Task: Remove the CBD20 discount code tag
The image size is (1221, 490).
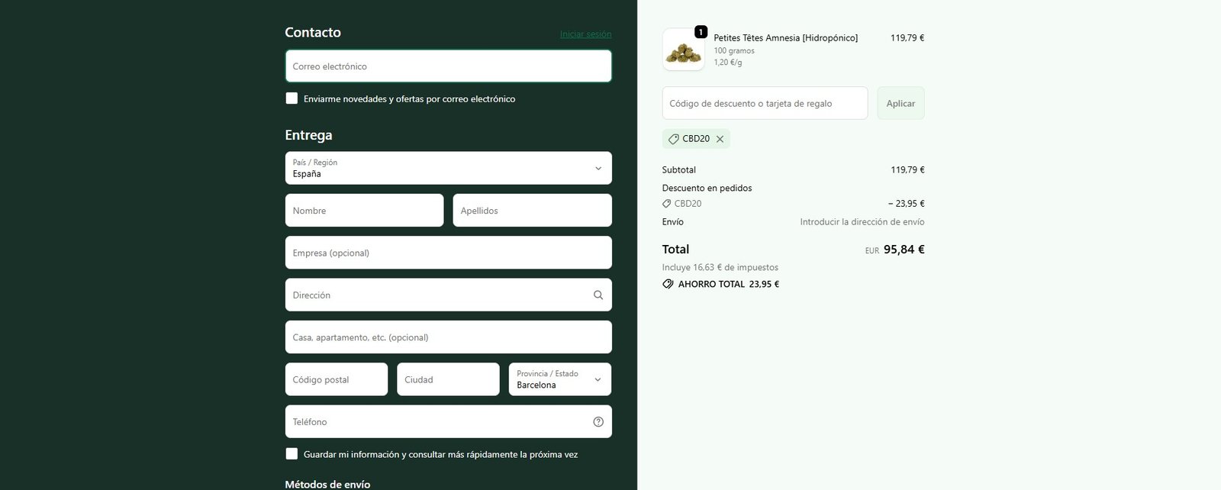Action: tap(720, 139)
